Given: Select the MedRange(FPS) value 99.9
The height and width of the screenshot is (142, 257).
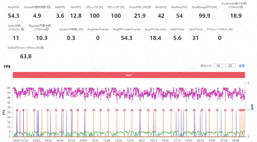Looking at the screenshot, I should (x=204, y=16).
